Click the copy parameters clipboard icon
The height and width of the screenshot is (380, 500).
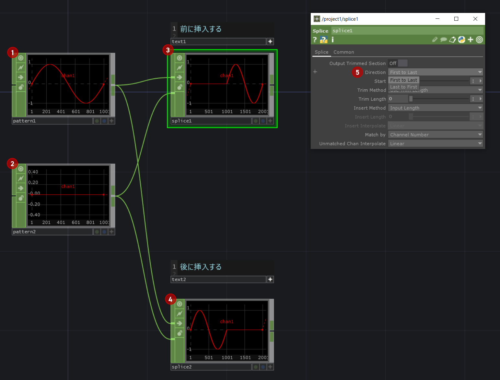[453, 39]
